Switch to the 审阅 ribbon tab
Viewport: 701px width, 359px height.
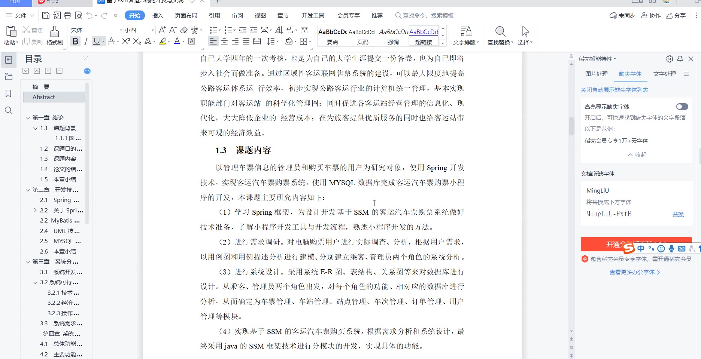coord(237,15)
